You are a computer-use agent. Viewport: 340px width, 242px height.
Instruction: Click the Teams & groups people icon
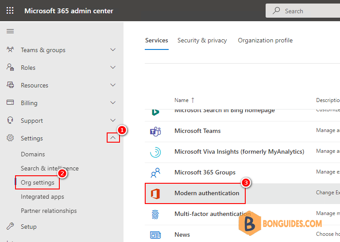pos(10,50)
